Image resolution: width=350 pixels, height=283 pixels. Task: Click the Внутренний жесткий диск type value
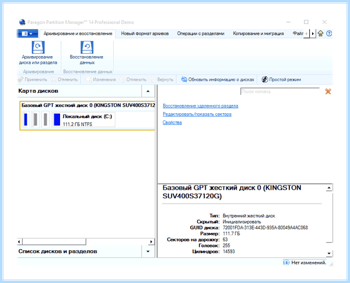pos(249,216)
